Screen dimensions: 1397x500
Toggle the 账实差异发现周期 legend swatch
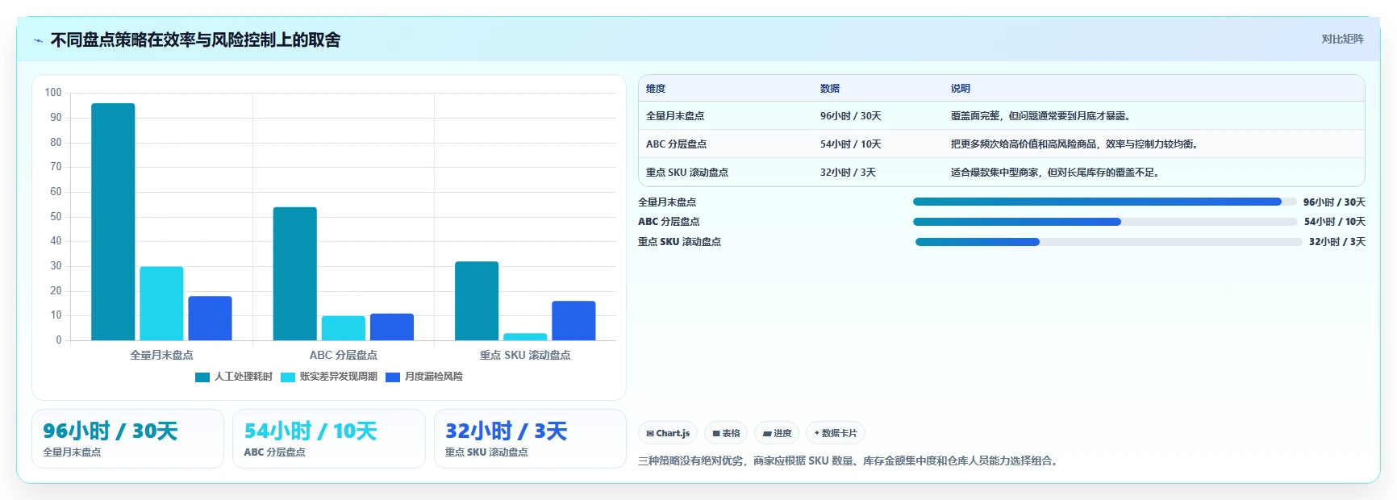click(x=288, y=377)
